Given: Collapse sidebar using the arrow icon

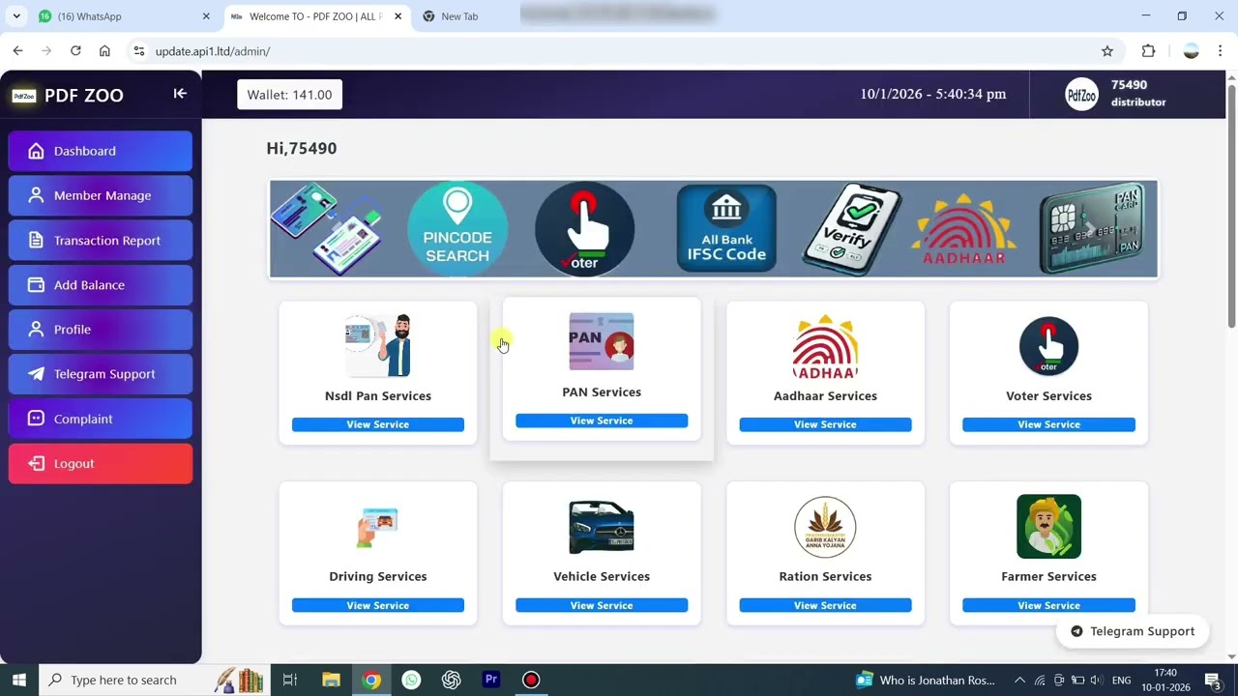Looking at the screenshot, I should click(180, 94).
